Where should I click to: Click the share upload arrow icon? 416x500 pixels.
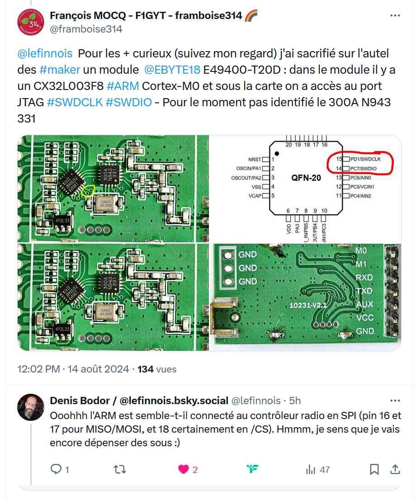click(395, 469)
